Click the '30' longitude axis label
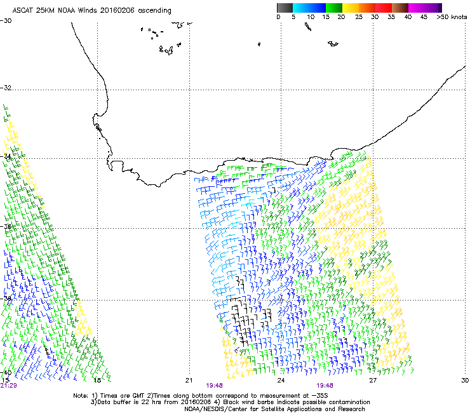Screen dimensions: 470x413 click(x=465, y=381)
